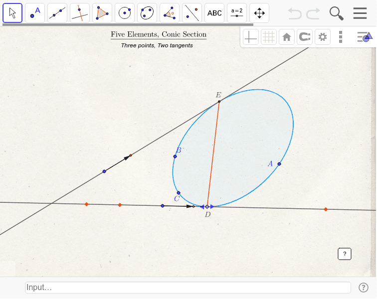Open the search magnifier
Image resolution: width=377 pixels, height=299 pixels.
[337, 13]
